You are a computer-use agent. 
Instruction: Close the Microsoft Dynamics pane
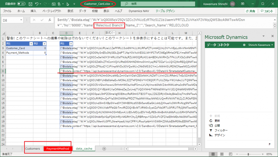point(273,36)
